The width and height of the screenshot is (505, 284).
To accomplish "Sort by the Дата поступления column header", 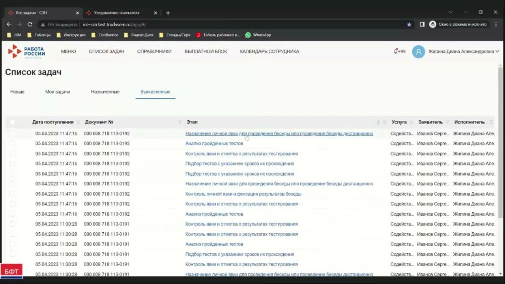I will click(x=53, y=122).
